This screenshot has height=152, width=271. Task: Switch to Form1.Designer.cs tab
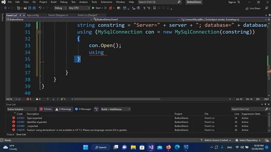tap(58, 15)
